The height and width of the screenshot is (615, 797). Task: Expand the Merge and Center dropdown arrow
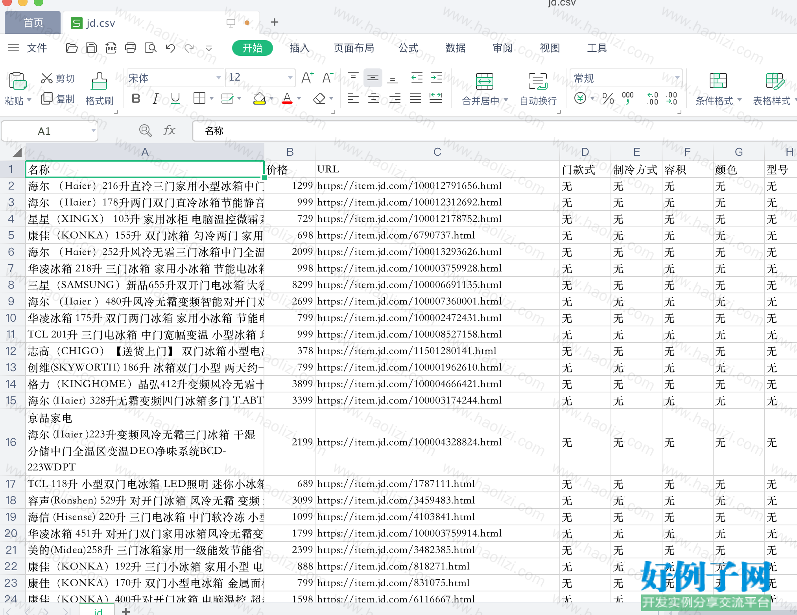pos(506,100)
